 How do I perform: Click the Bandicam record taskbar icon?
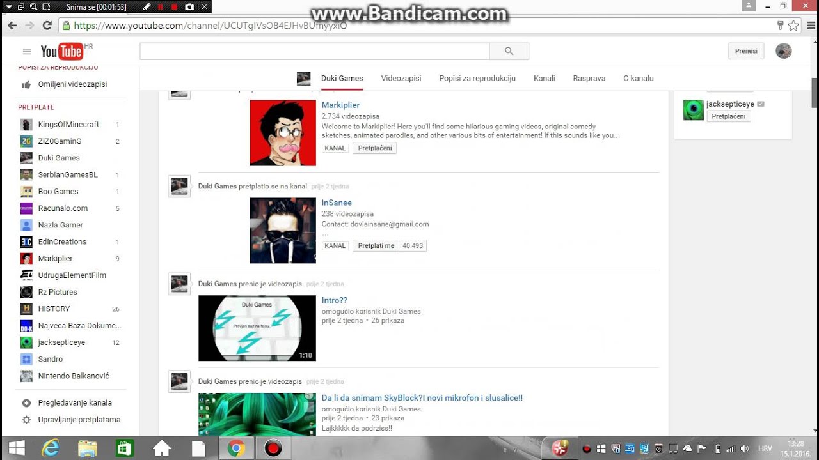coord(273,448)
